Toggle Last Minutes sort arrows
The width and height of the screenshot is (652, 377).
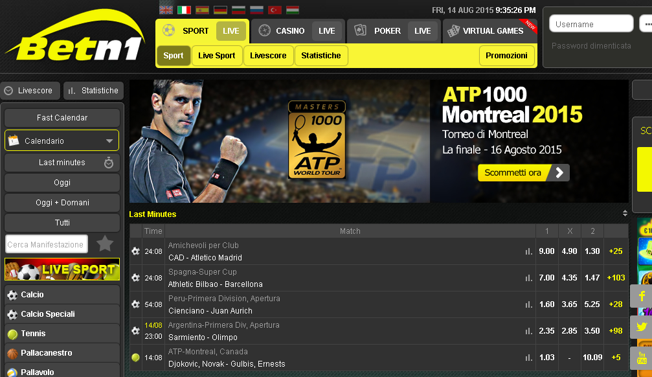(x=625, y=214)
